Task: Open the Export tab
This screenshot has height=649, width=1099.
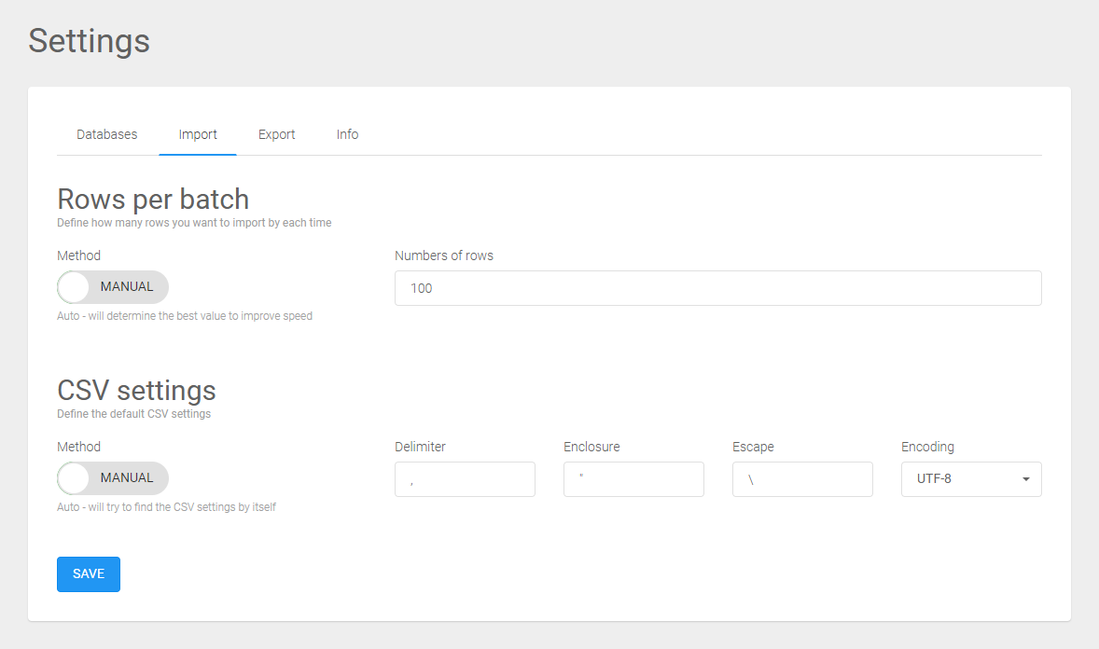Action: pyautogui.click(x=276, y=134)
